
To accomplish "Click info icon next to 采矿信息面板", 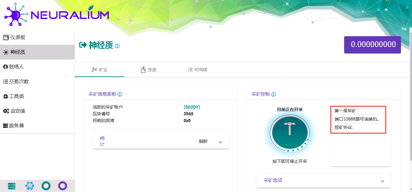I will [120, 94].
